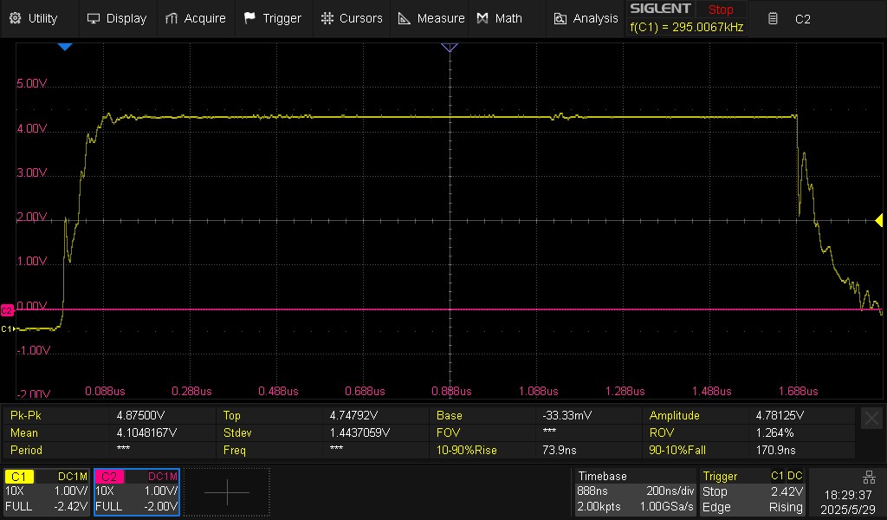Click the pink C2 channel offset marker

click(7, 310)
